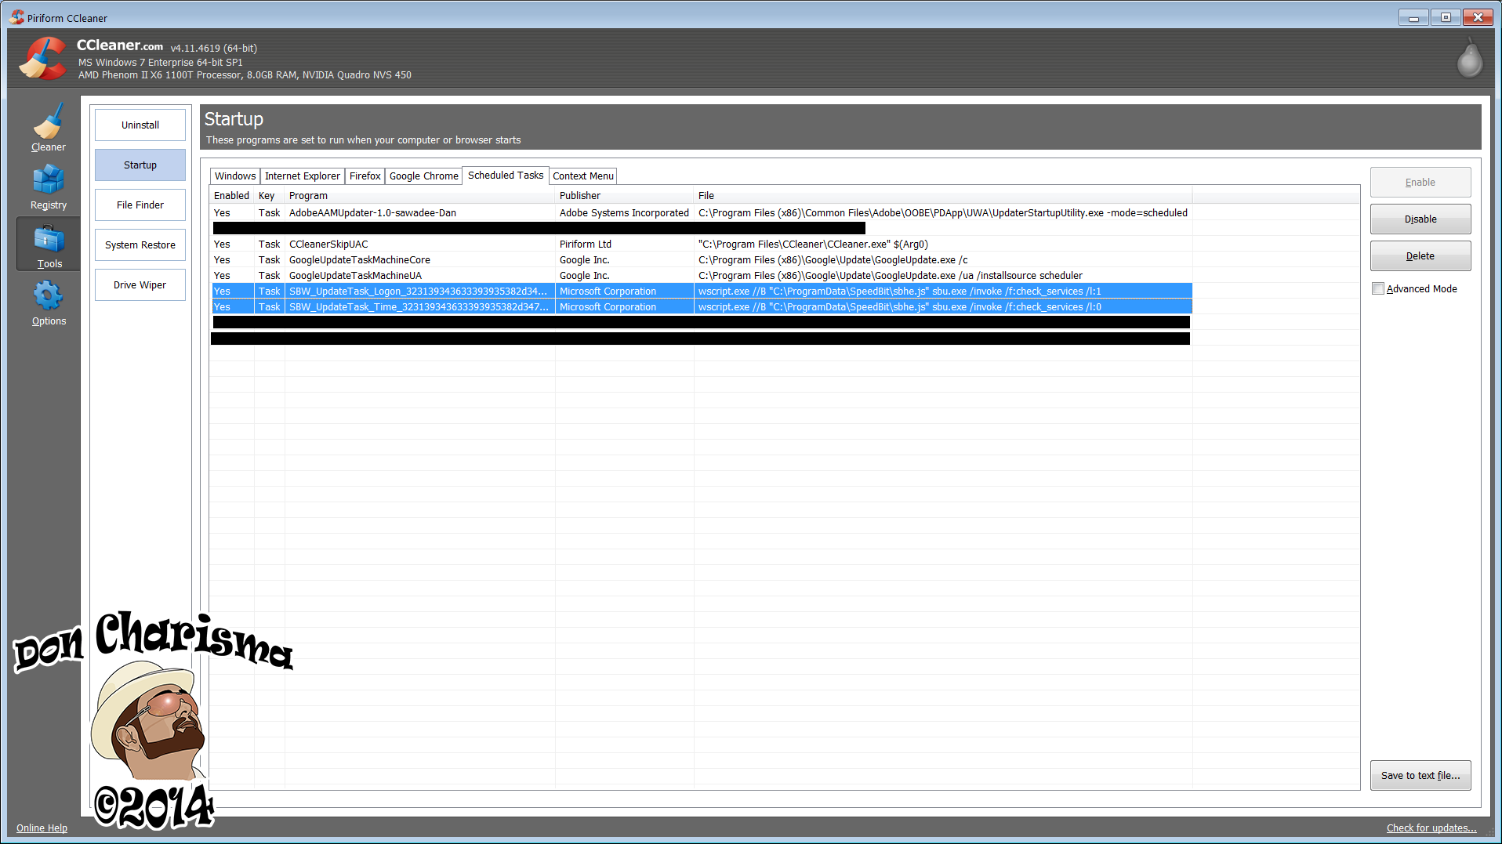The height and width of the screenshot is (844, 1502).
Task: Click the Disable button
Action: (1420, 219)
